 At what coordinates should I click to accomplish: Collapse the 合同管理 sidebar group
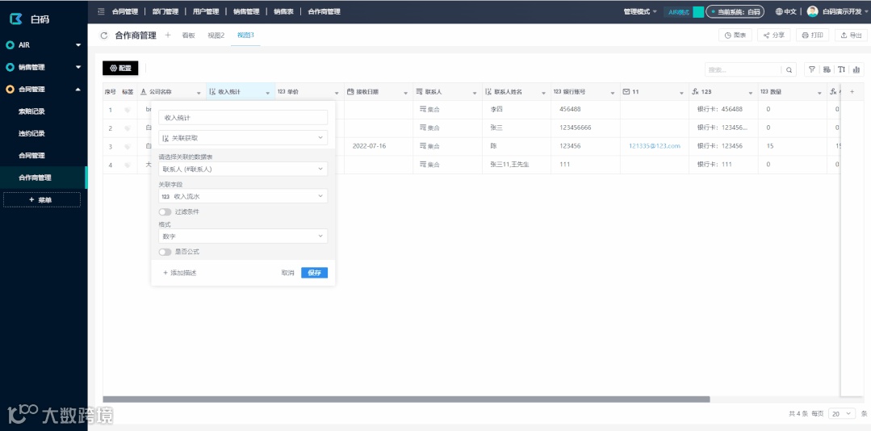click(x=77, y=90)
